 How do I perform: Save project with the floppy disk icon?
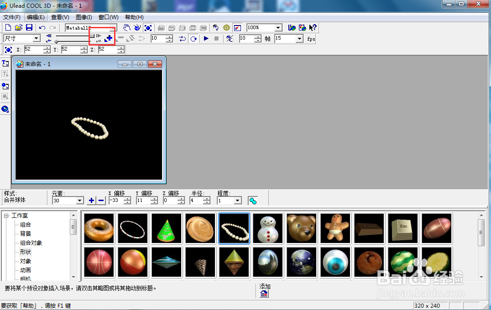[29, 27]
